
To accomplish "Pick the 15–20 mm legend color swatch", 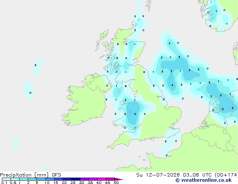I will click(59, 179).
